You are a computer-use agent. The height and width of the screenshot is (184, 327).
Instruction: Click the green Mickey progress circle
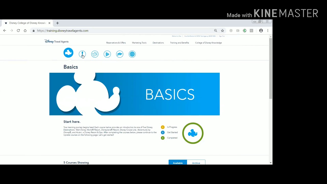pyautogui.click(x=193, y=133)
